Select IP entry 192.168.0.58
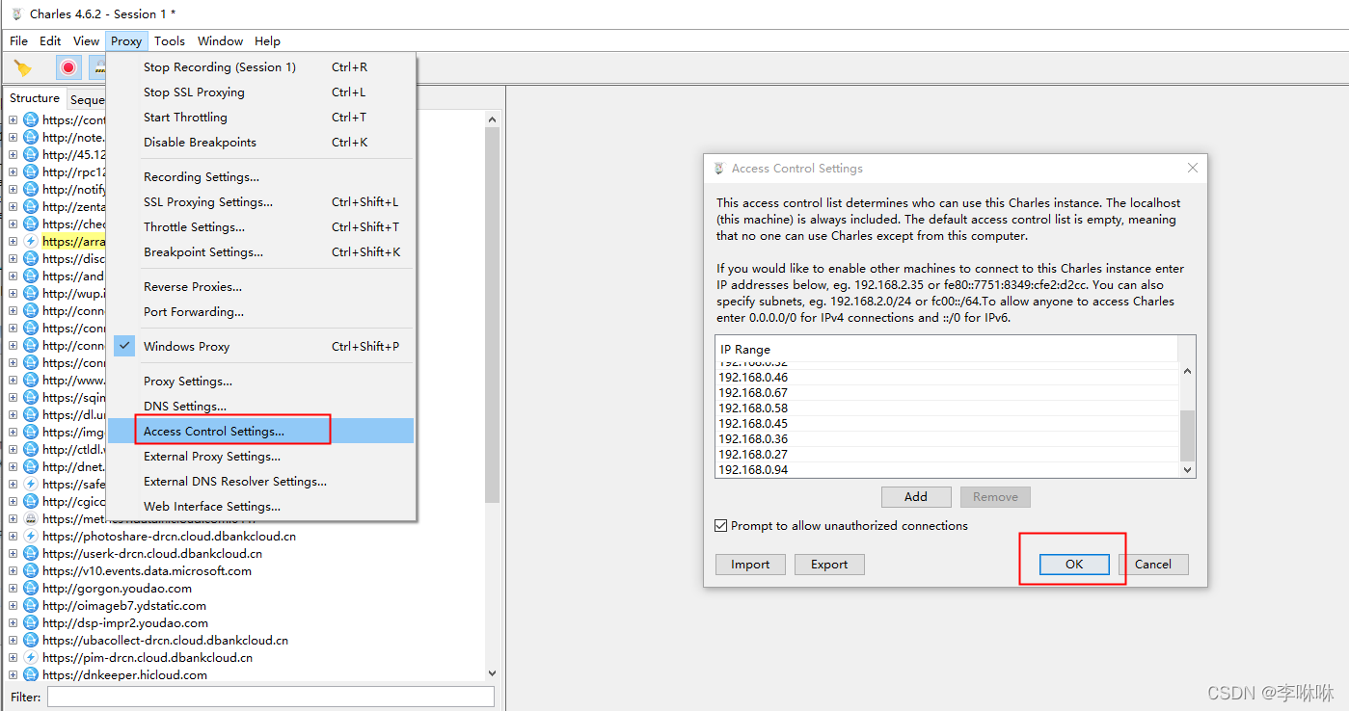 click(947, 408)
